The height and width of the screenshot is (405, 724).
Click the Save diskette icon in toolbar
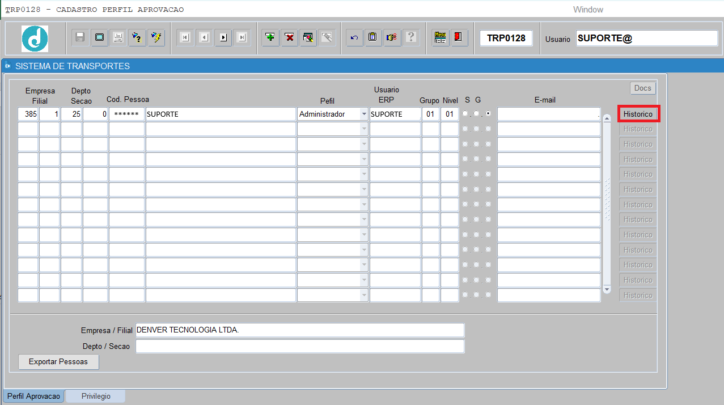coord(81,37)
